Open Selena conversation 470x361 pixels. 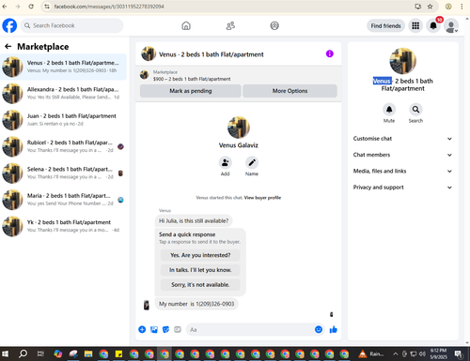[x=63, y=173]
